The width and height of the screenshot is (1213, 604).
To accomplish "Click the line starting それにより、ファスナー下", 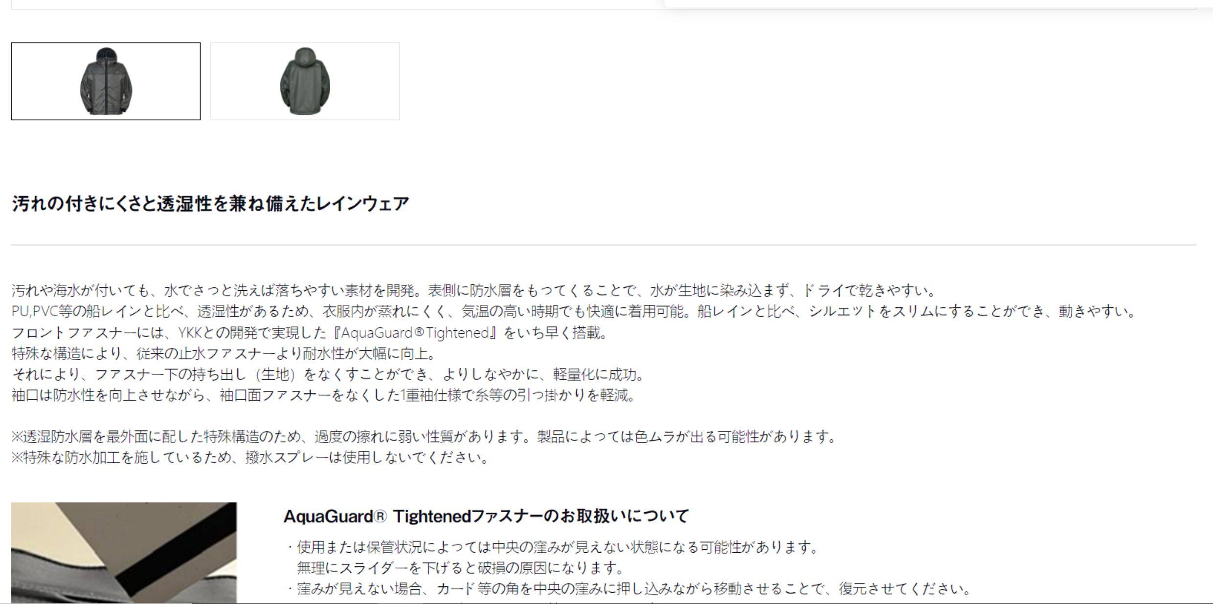I will 328,374.
